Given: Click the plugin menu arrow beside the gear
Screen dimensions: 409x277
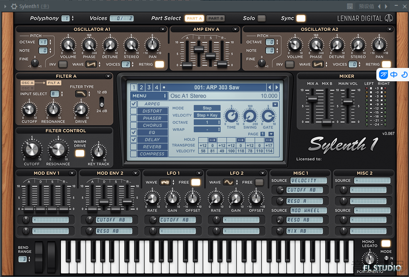Looking at the screenshot, I should pyautogui.click(x=5, y=6).
